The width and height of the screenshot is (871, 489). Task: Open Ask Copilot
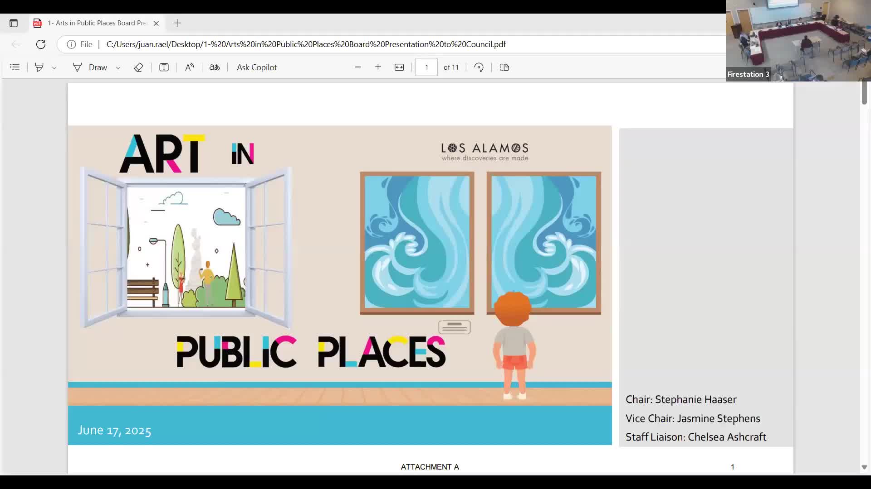(x=257, y=67)
